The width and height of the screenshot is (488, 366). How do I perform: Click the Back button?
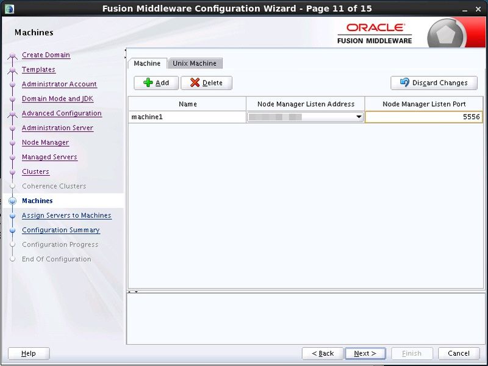pos(323,353)
